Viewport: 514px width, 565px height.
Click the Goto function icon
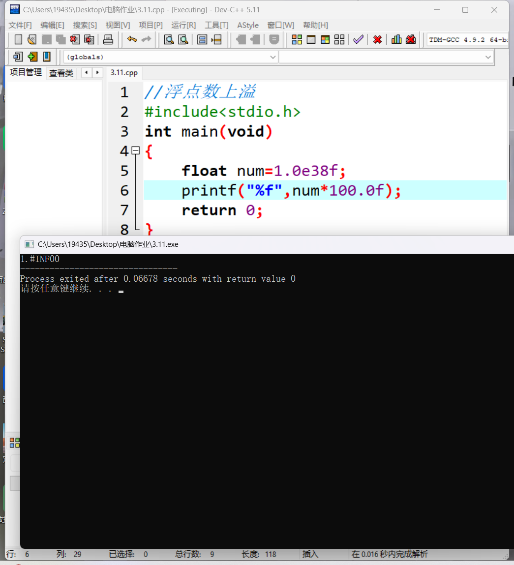202,40
